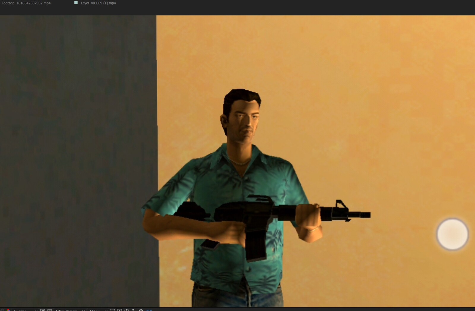Open the Quarter resolution dropdown
Screen dimensions: 475x311
[26, 310]
